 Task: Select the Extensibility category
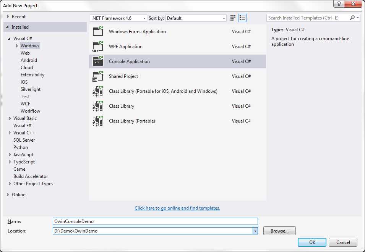click(32, 74)
